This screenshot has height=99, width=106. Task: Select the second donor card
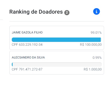click(x=57, y=63)
